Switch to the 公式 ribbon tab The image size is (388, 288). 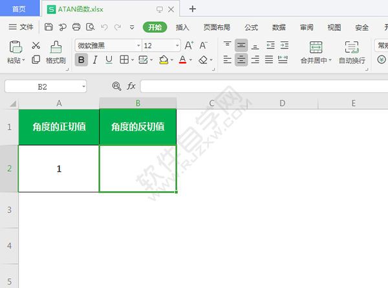click(x=251, y=27)
